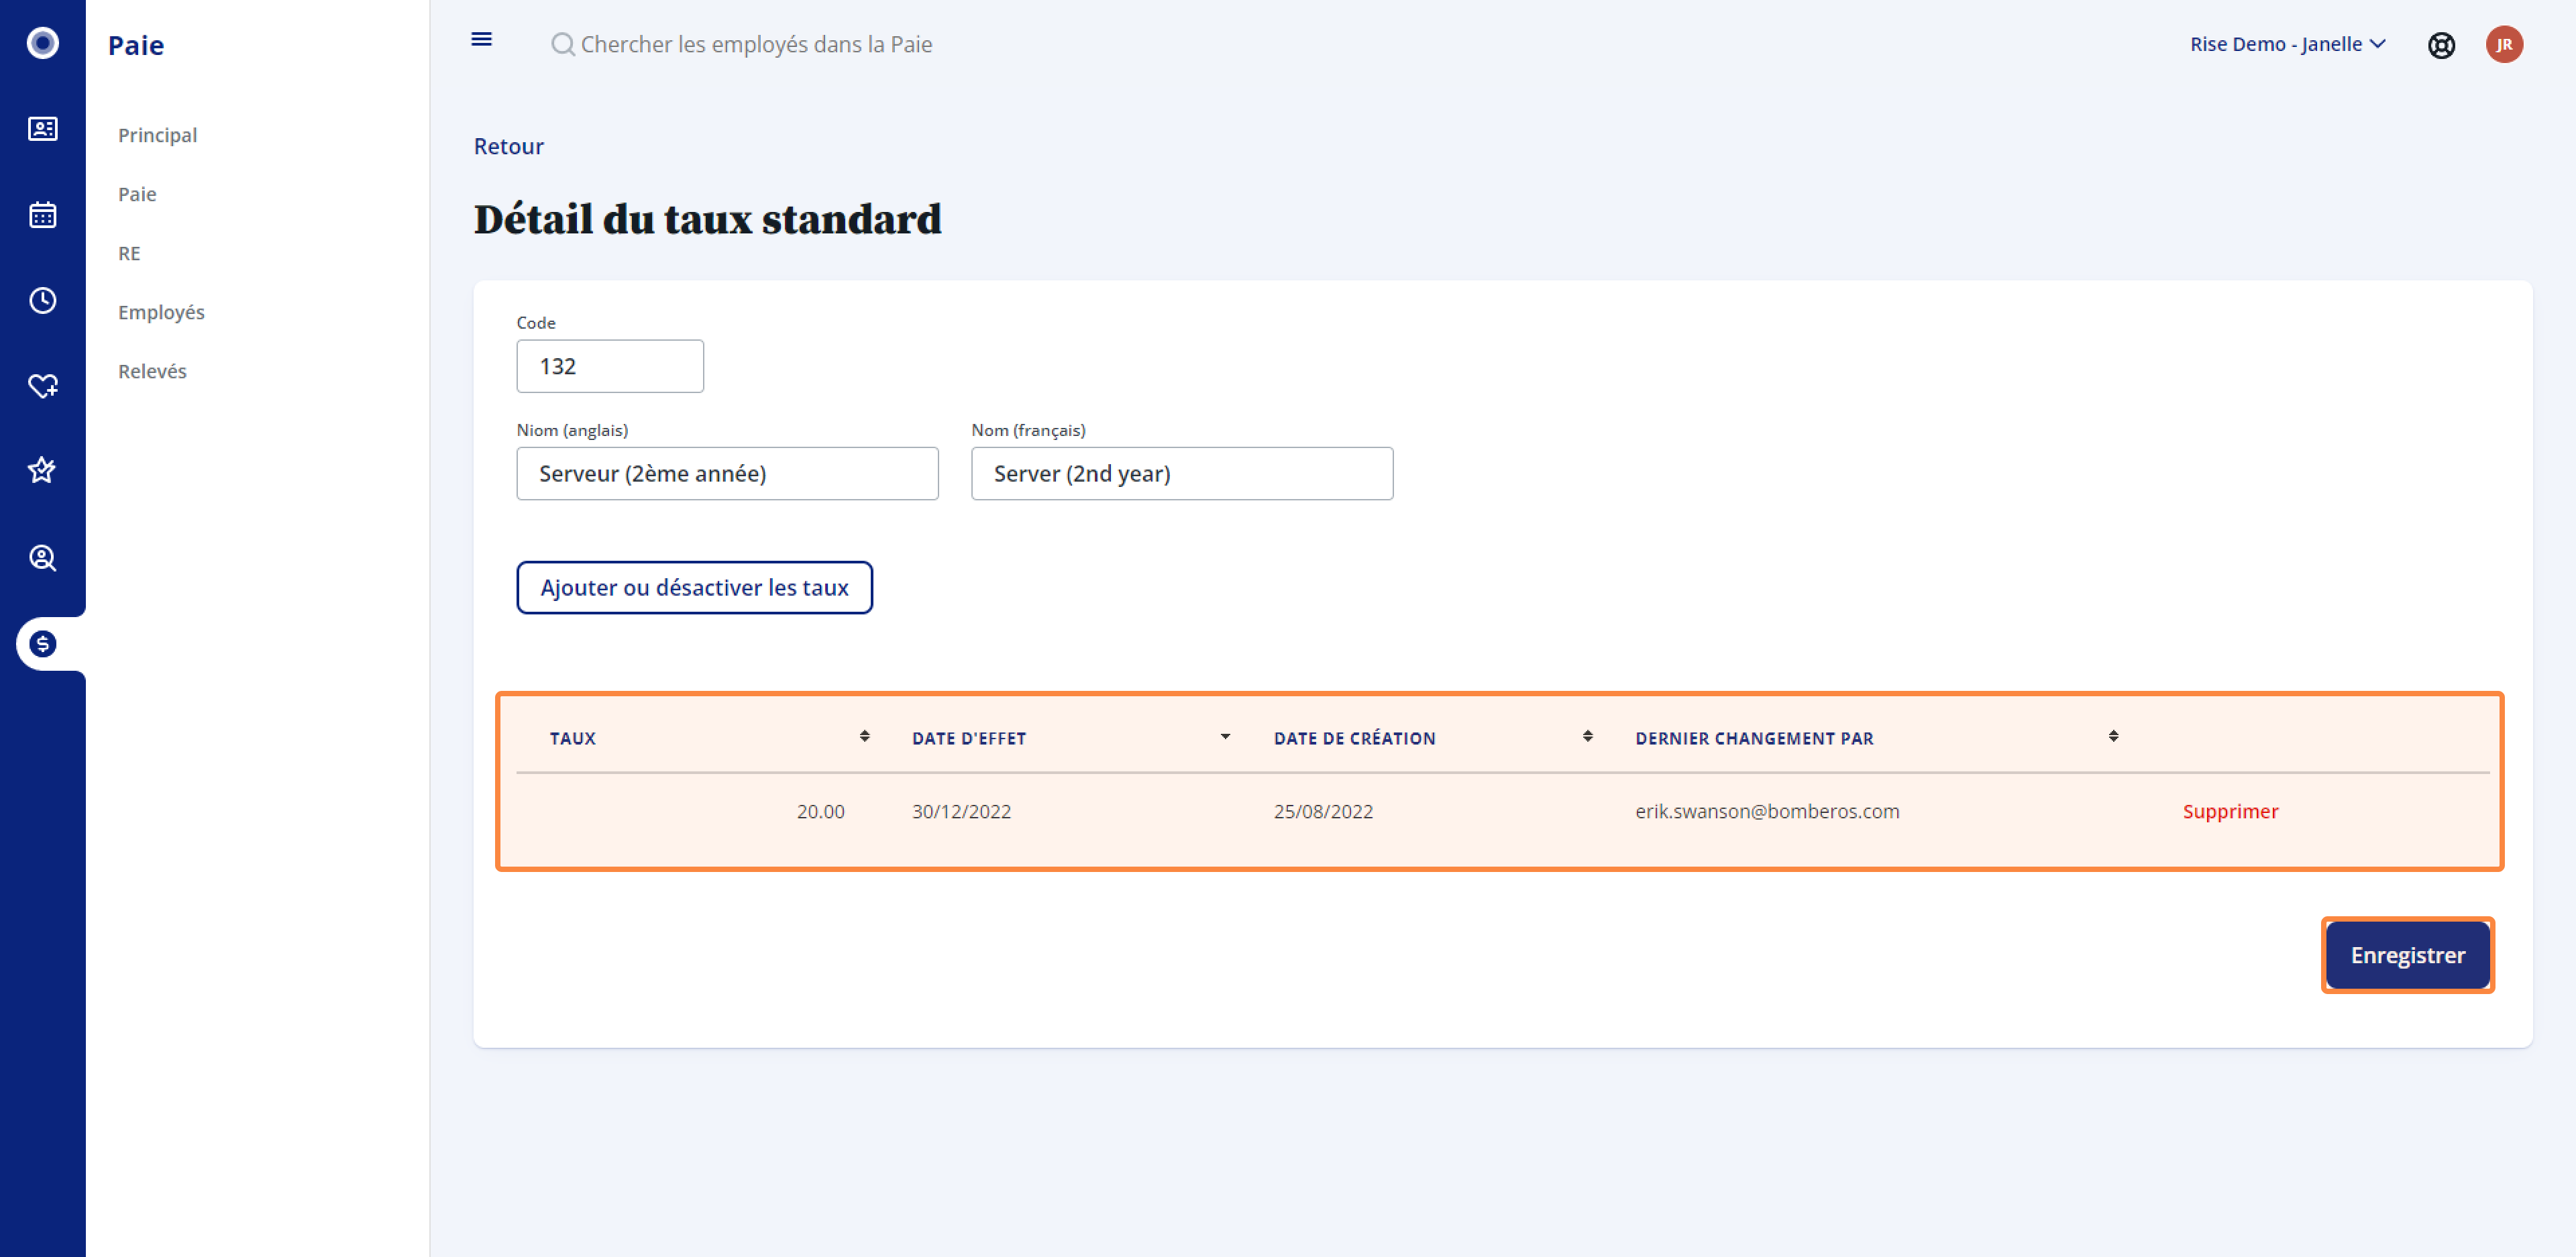This screenshot has height=1257, width=2576.
Task: Click the Paie module title
Action: [x=136, y=45]
